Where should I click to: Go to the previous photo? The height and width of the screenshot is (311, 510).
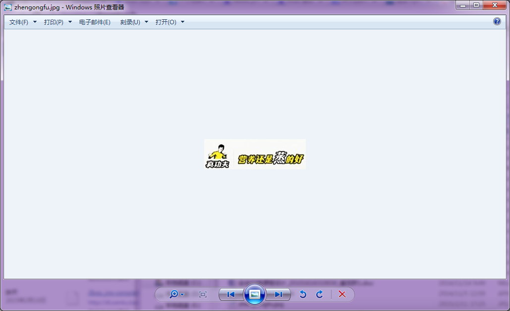231,295
